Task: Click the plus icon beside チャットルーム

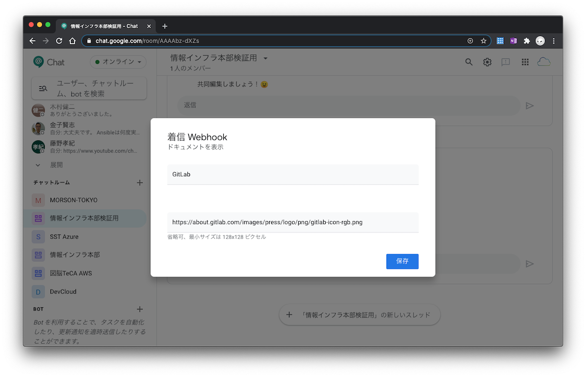Action: point(139,183)
